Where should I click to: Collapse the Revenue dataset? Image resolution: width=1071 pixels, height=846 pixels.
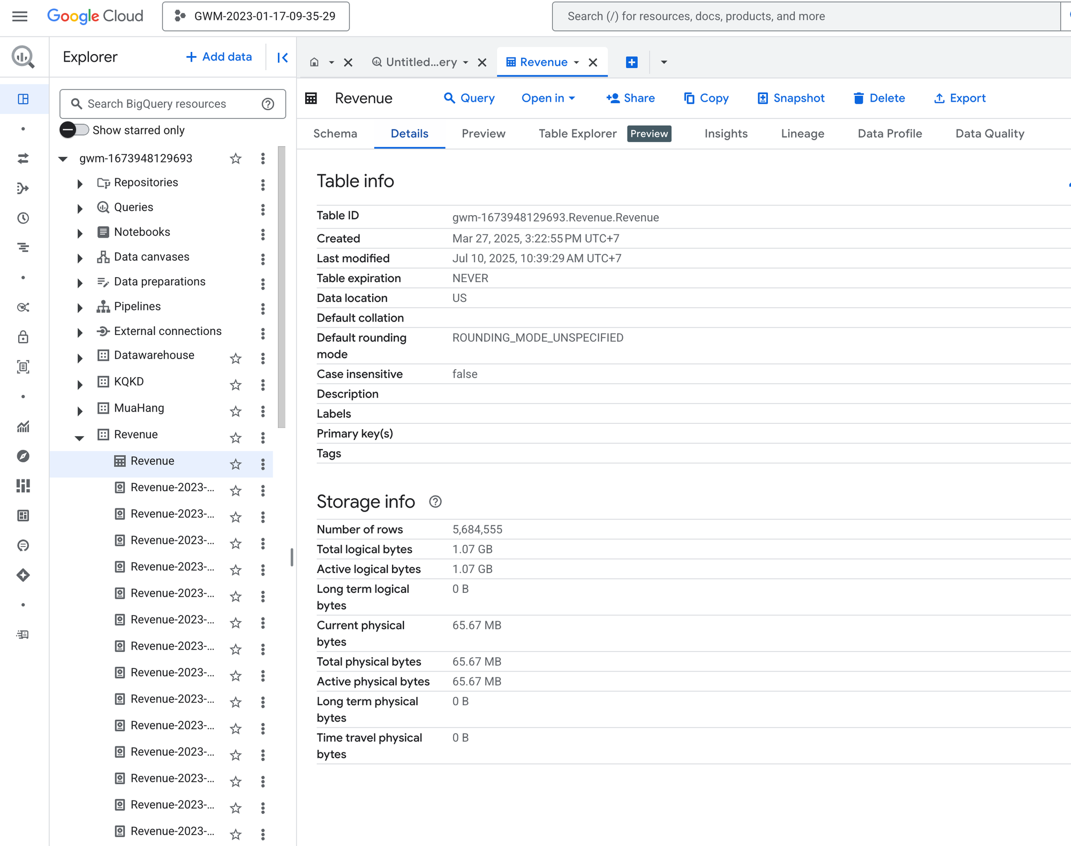click(79, 438)
